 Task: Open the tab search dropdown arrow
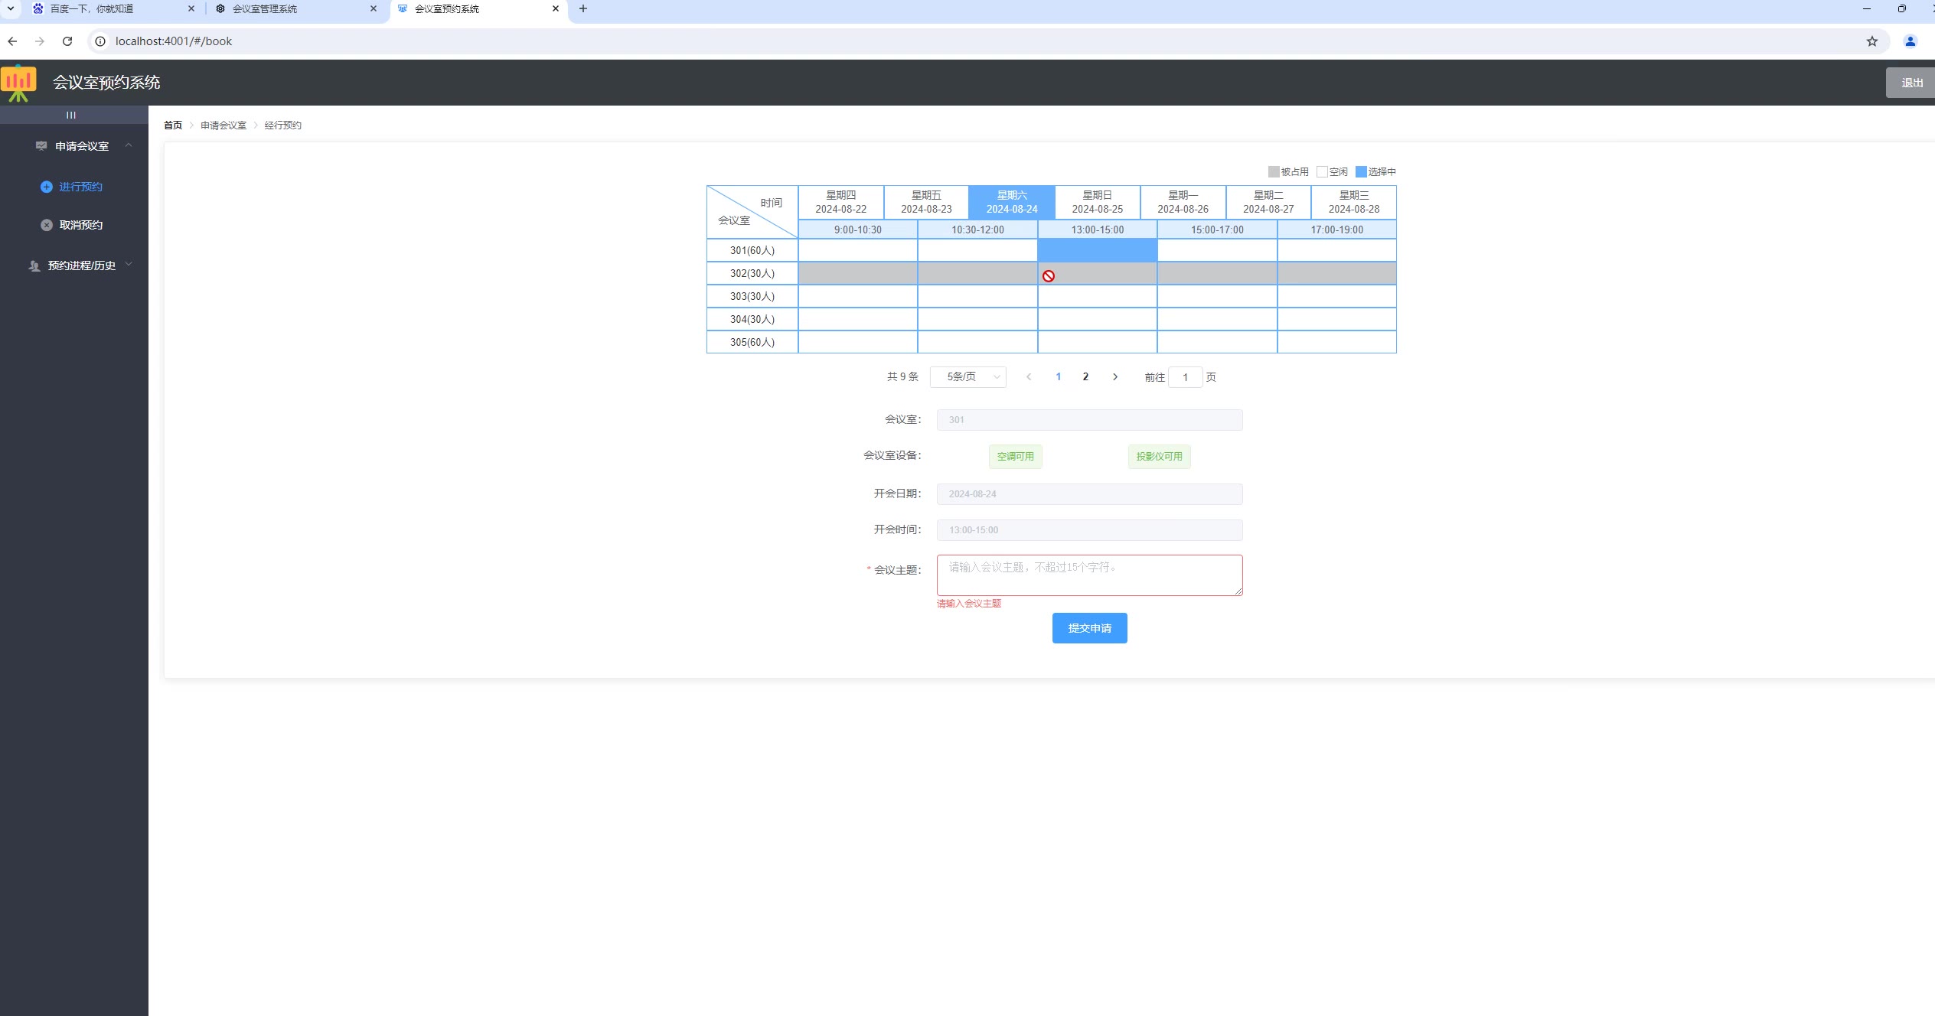coord(11,8)
